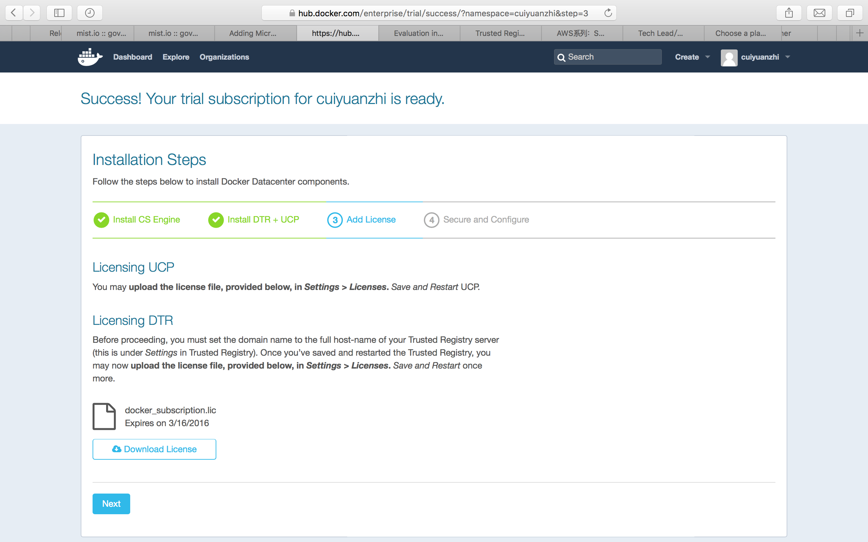Viewport: 868px width, 542px height.
Task: Go back with Safari's back arrow
Action: [x=14, y=13]
